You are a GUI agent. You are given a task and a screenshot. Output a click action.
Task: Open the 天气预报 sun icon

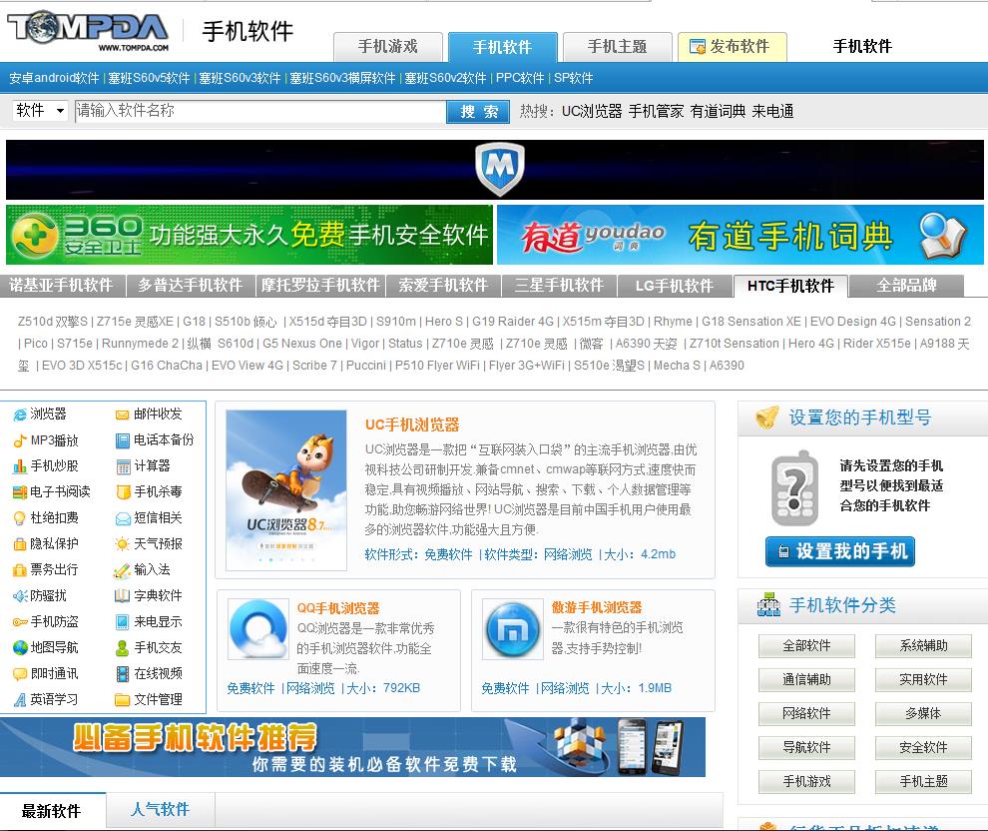tap(122, 544)
